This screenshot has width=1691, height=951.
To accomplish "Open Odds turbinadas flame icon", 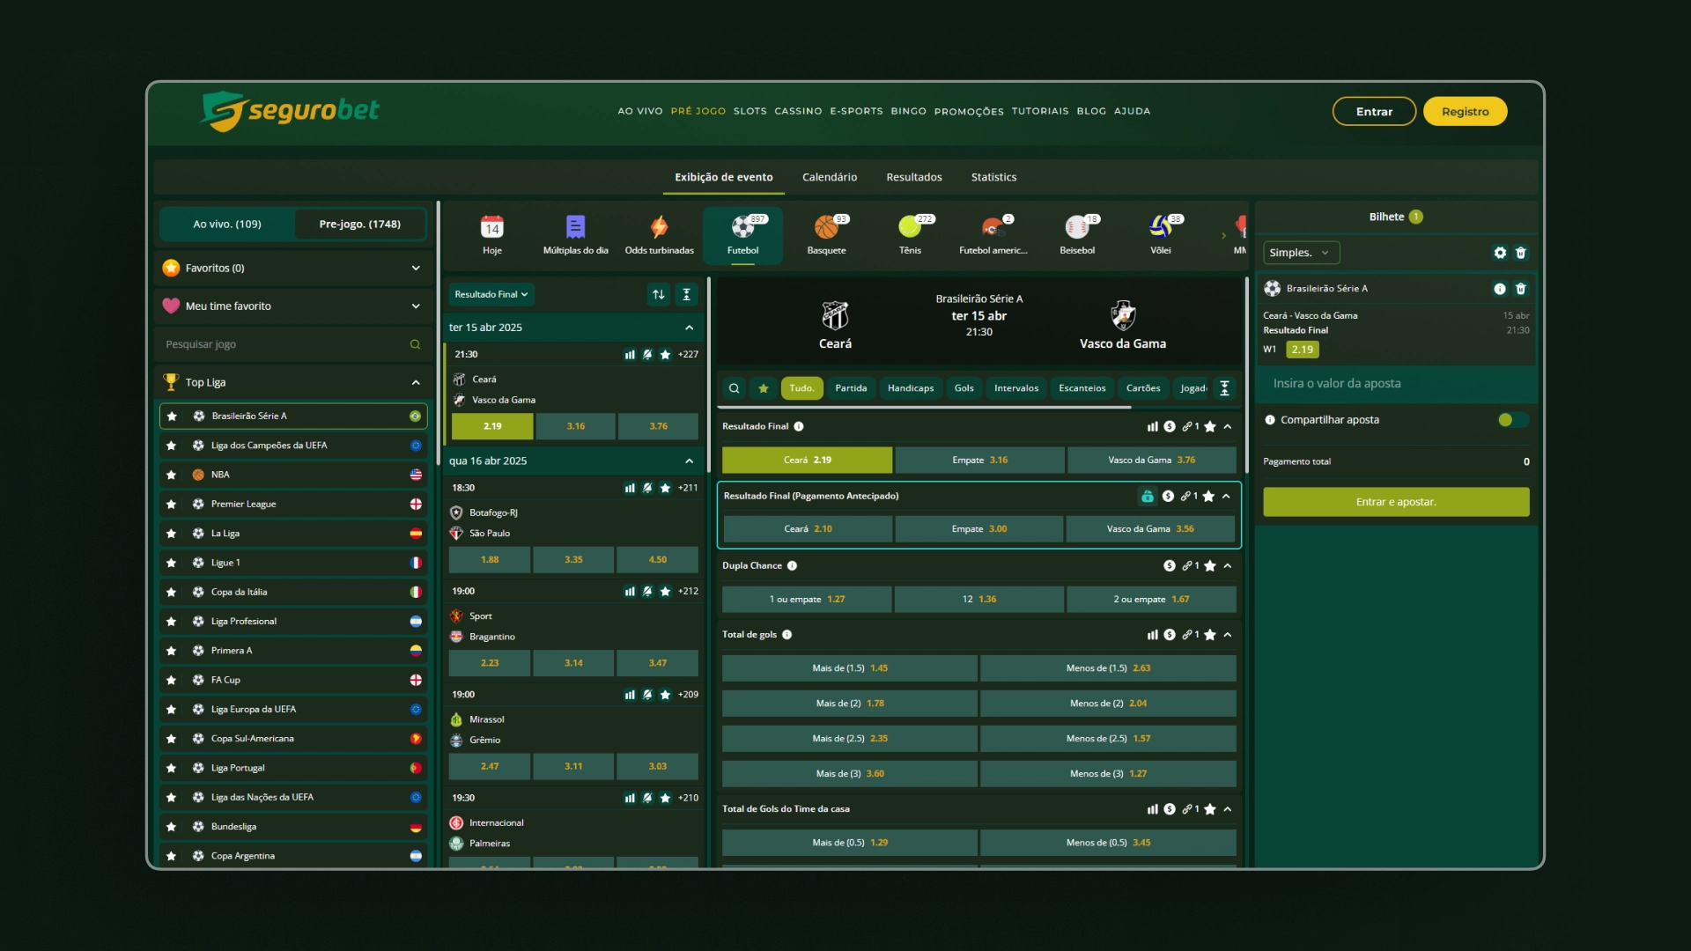I will pos(659,227).
